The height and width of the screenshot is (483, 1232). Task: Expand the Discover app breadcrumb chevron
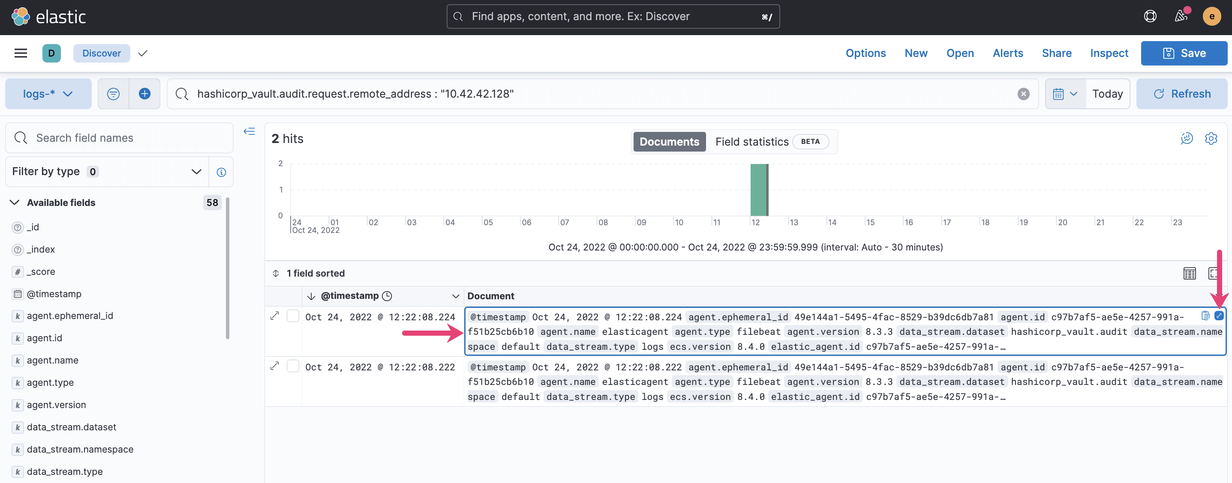pyautogui.click(x=142, y=54)
